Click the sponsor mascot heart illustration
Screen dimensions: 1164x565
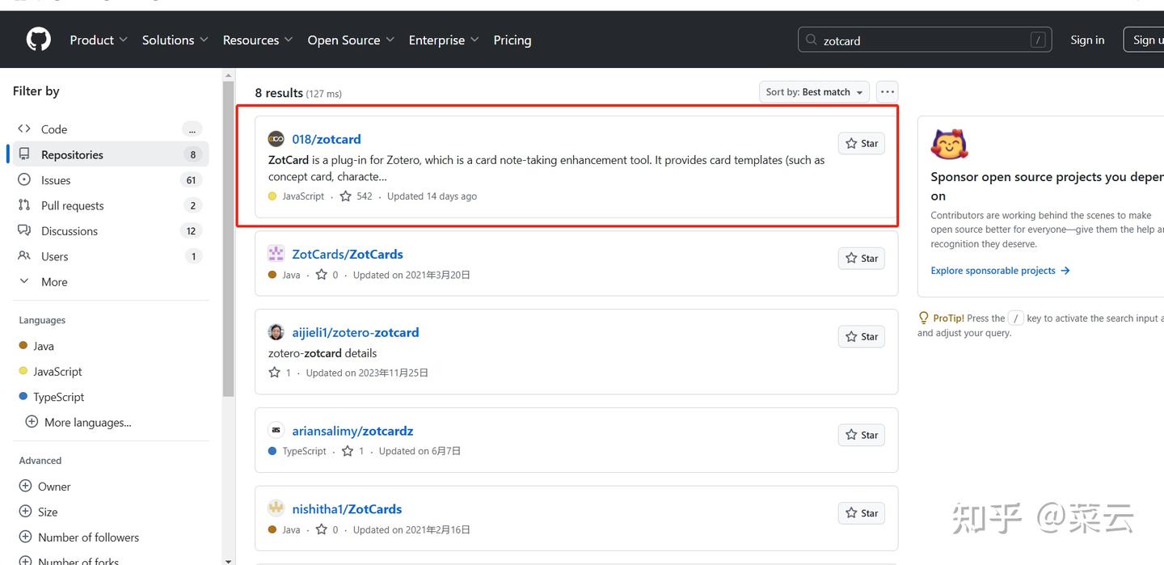(x=949, y=144)
